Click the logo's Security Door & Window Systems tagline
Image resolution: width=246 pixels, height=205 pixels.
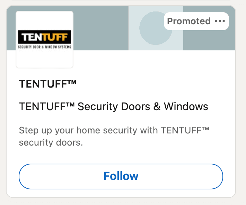[44, 47]
